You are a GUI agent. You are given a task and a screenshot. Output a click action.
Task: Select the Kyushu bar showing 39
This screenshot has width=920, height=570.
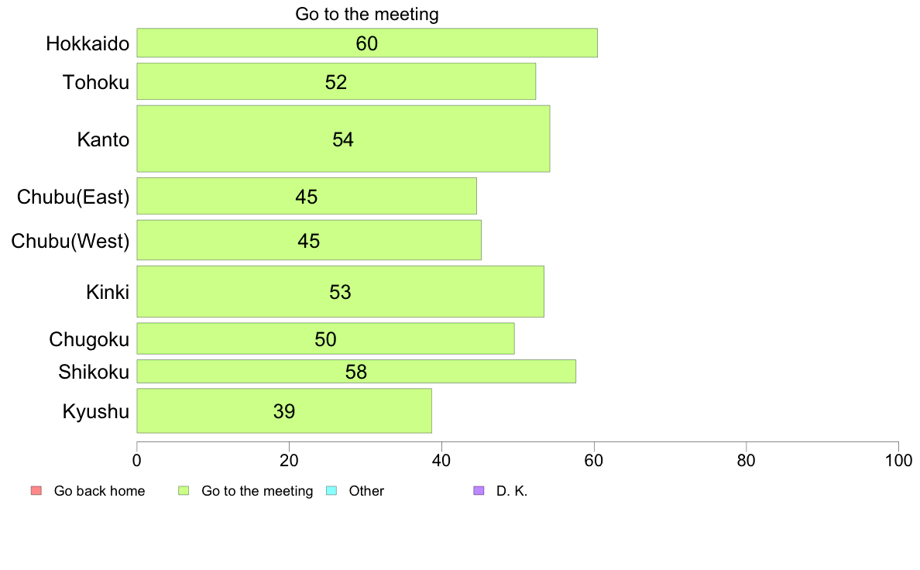[284, 411]
